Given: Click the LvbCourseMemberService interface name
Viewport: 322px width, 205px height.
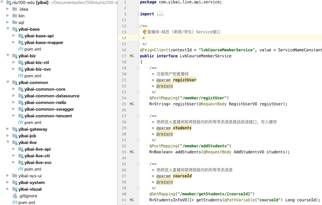Looking at the screenshot, I should click(206, 56).
